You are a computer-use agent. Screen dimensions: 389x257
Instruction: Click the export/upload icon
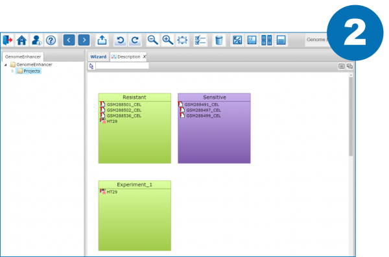102,40
